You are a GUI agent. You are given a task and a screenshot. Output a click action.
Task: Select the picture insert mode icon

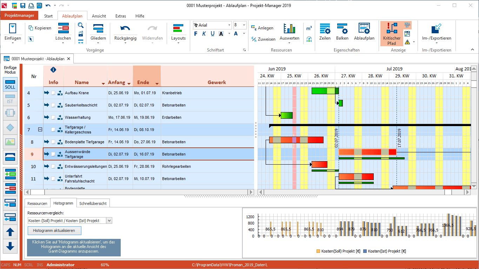pyautogui.click(x=10, y=142)
